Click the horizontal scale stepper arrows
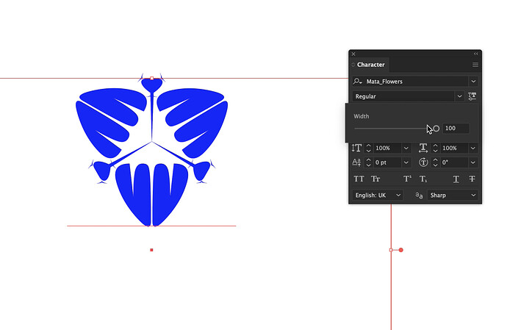This screenshot has width=507, height=330. pos(435,148)
